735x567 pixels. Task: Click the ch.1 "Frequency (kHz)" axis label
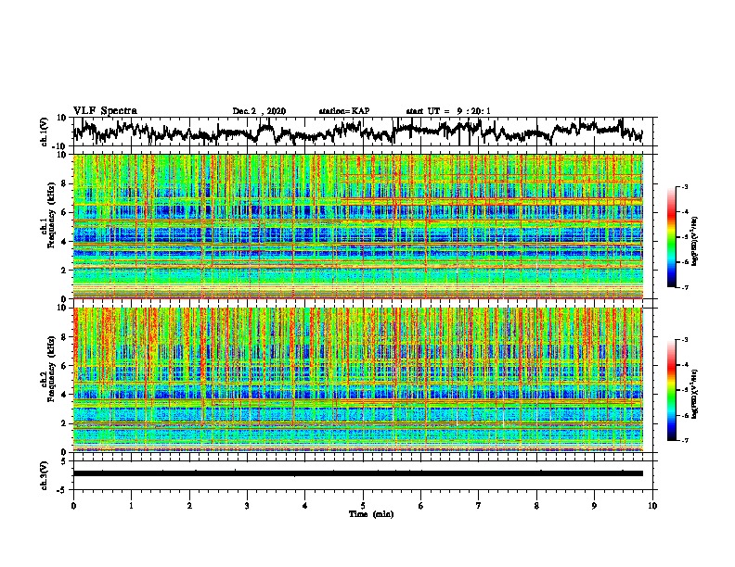coord(51,215)
